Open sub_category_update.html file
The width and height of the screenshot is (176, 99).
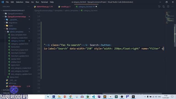click(21, 74)
